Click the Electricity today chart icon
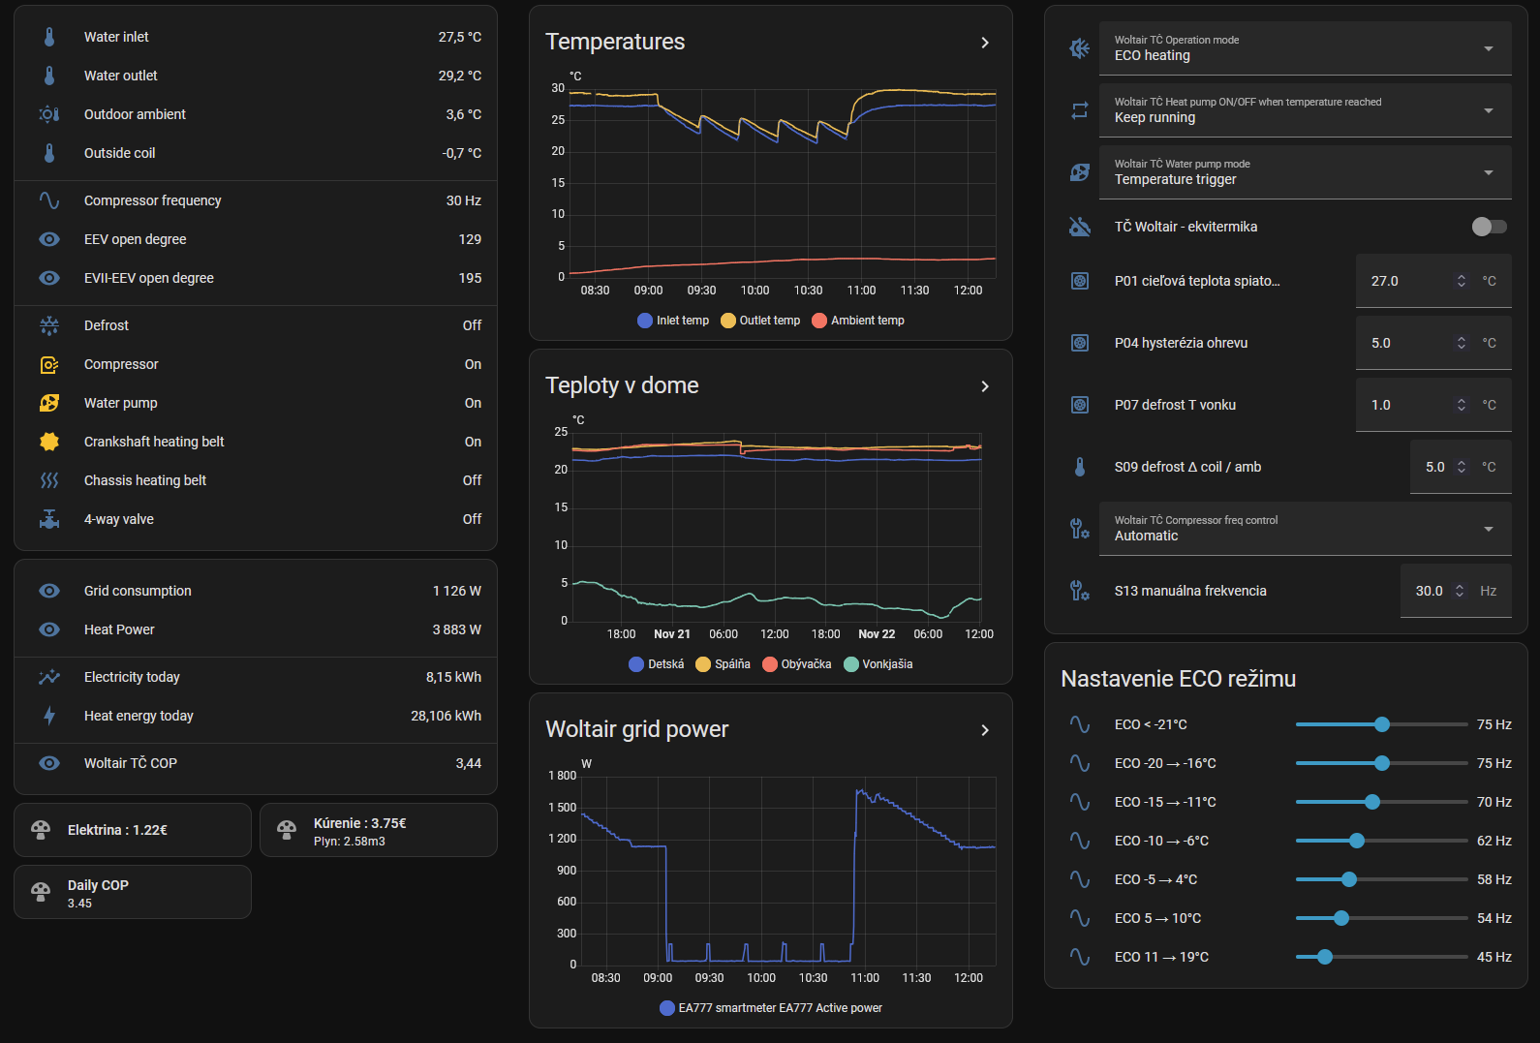This screenshot has height=1043, width=1540. click(x=49, y=677)
